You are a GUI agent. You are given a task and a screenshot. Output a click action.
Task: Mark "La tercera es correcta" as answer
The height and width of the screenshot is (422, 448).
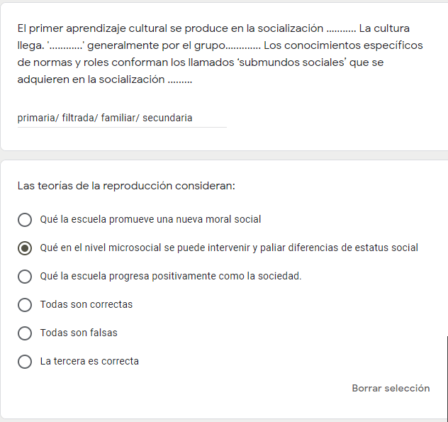[89, 362]
